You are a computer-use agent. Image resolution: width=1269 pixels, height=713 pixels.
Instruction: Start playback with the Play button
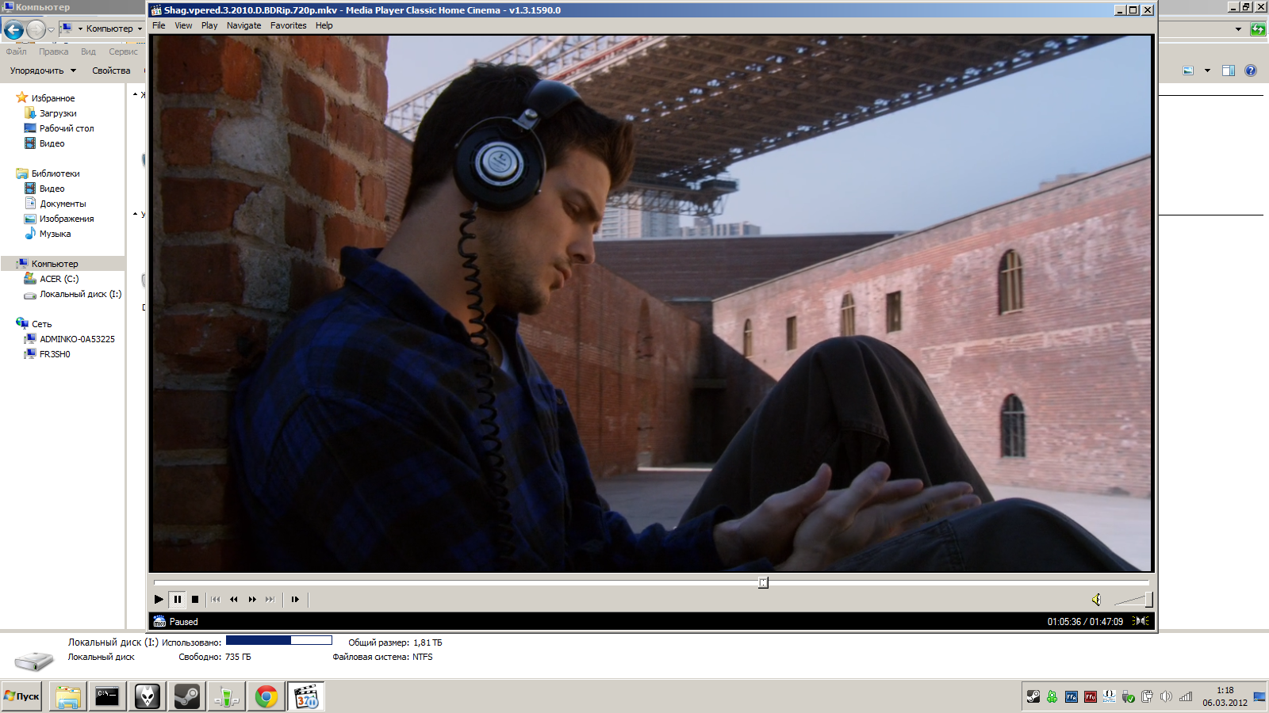[159, 600]
